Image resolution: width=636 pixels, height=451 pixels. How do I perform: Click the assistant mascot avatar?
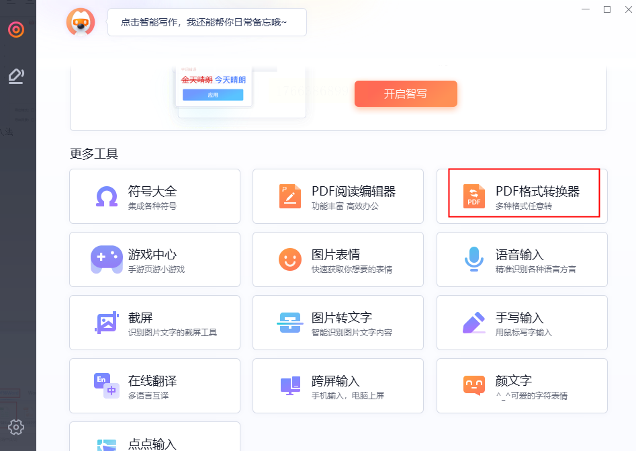81,22
